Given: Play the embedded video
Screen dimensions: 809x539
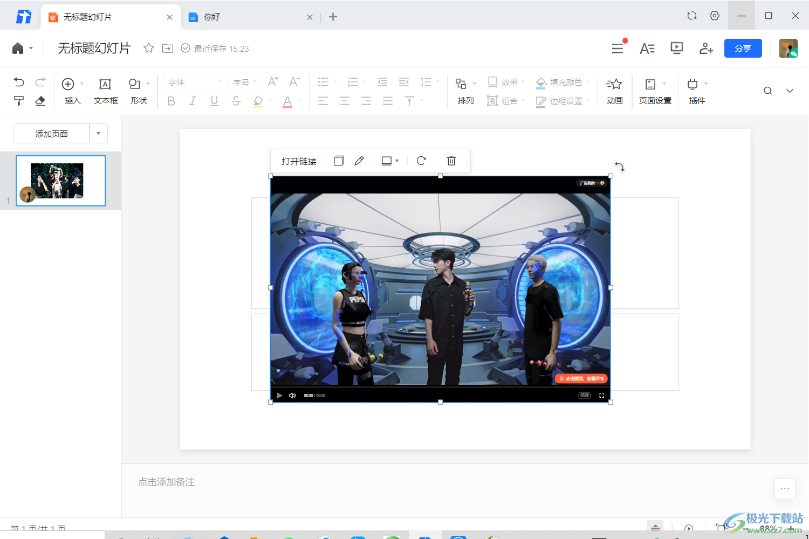Looking at the screenshot, I should click(279, 395).
